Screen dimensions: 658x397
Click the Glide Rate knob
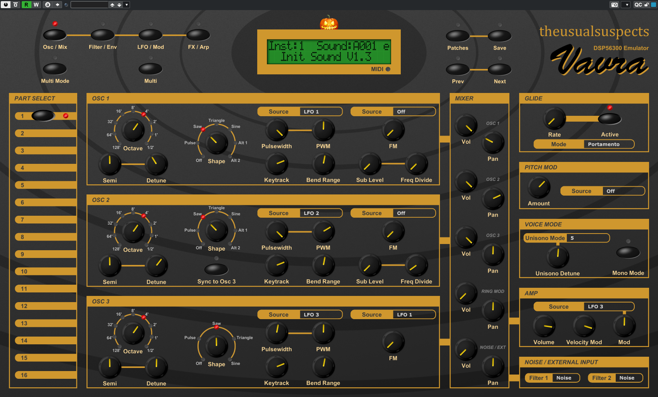(554, 119)
